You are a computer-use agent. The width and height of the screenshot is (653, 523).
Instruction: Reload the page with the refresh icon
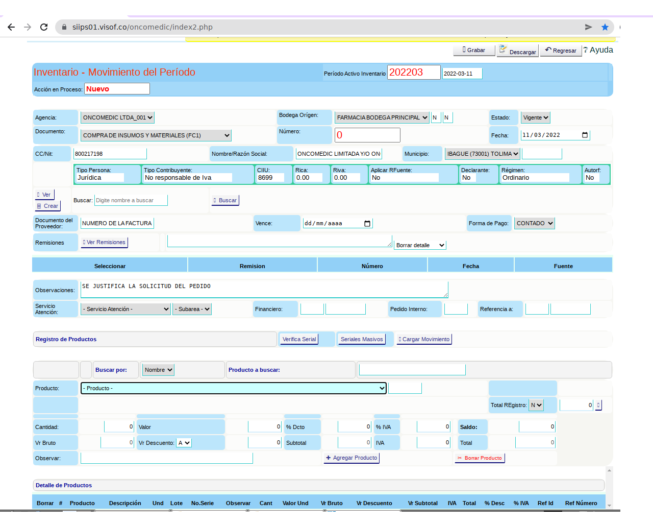pyautogui.click(x=44, y=27)
